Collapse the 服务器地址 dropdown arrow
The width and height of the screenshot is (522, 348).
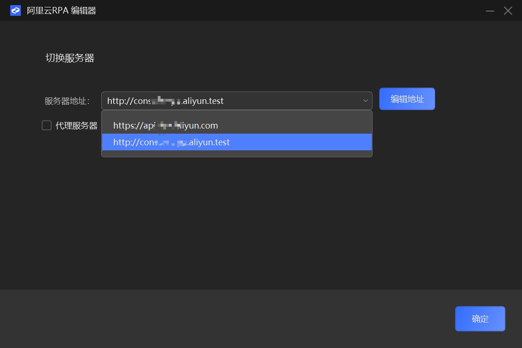coord(365,101)
